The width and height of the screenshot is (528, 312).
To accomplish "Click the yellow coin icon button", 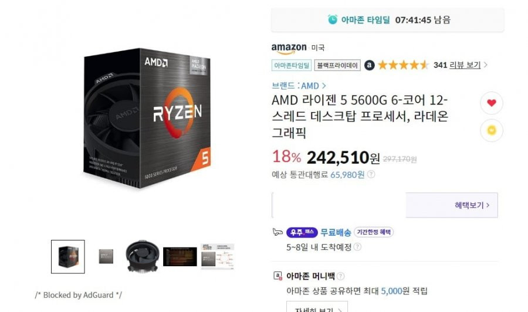I will pyautogui.click(x=491, y=130).
